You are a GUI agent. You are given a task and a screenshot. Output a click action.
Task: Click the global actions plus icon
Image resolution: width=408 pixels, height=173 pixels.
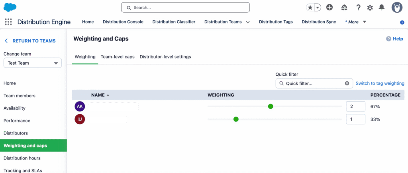pos(330,8)
